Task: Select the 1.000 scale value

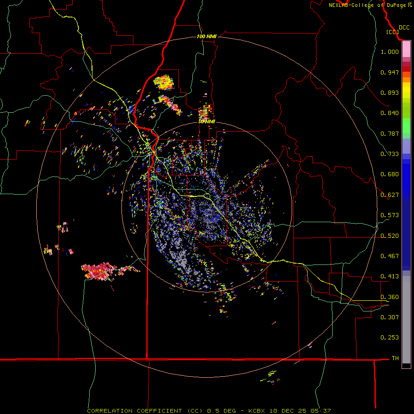Action: pyautogui.click(x=390, y=52)
